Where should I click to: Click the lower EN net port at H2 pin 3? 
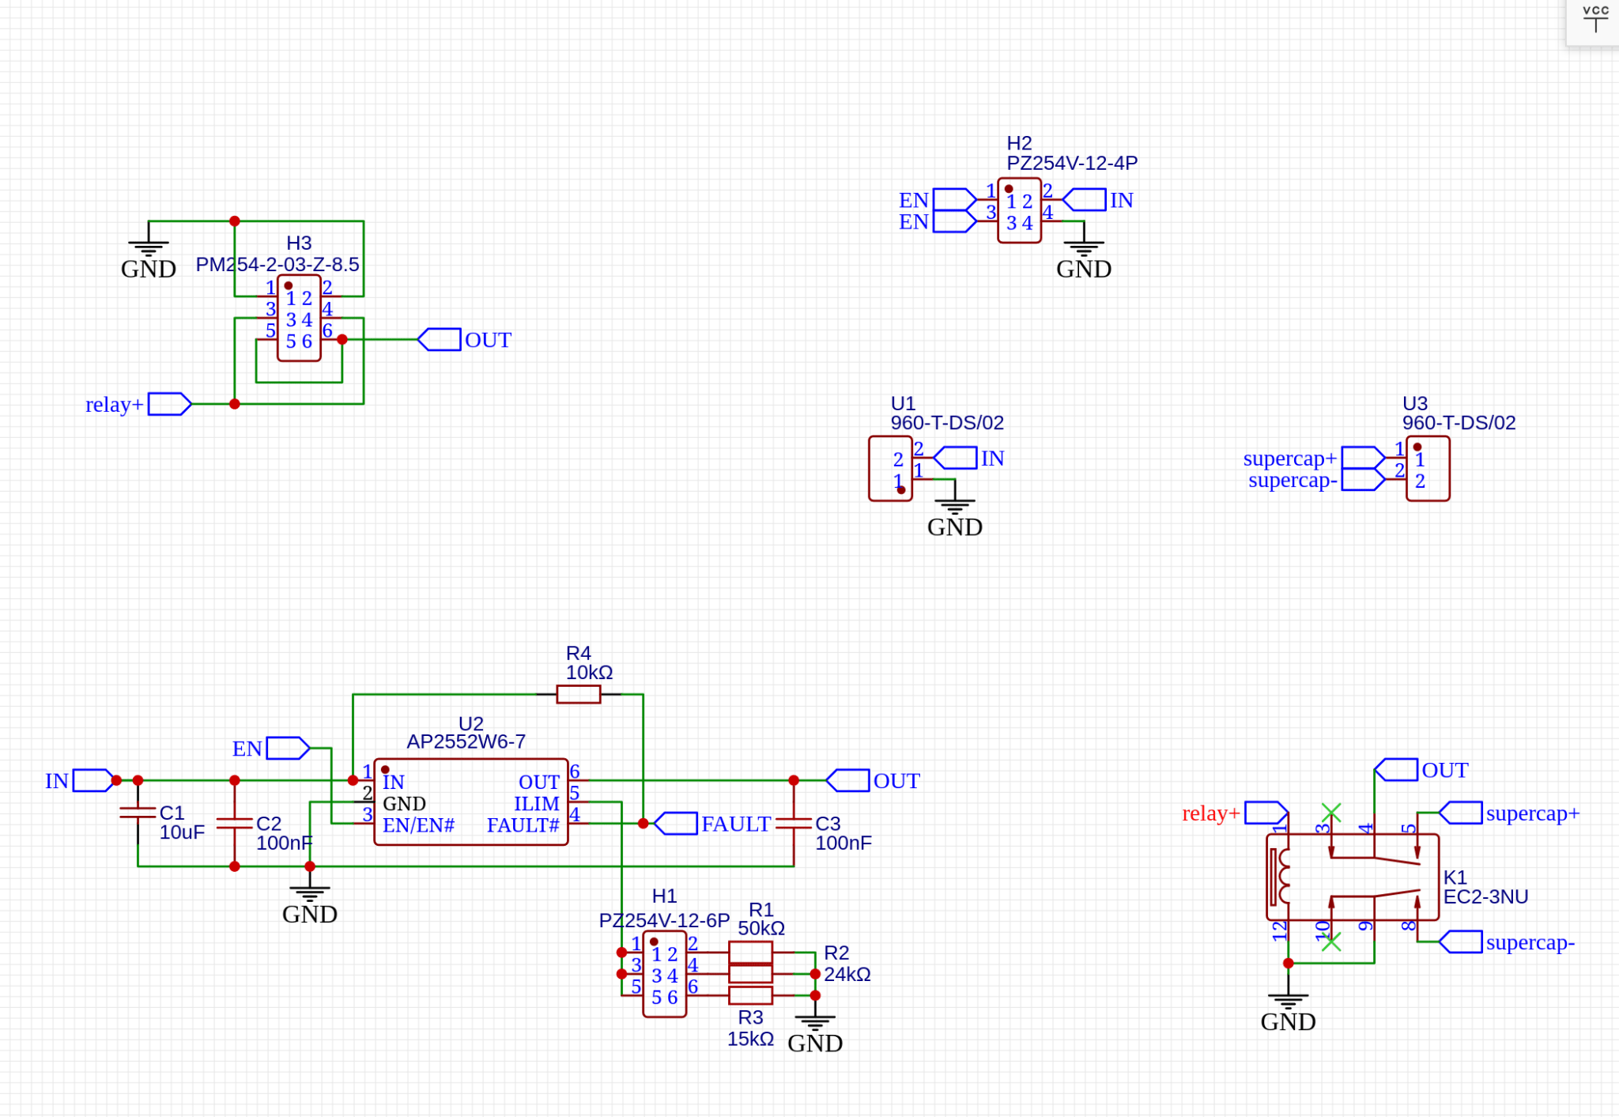click(x=955, y=221)
